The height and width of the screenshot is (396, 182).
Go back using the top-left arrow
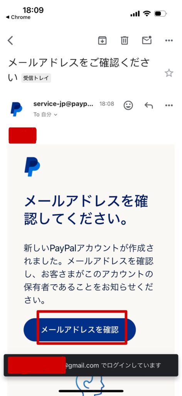click(10, 40)
